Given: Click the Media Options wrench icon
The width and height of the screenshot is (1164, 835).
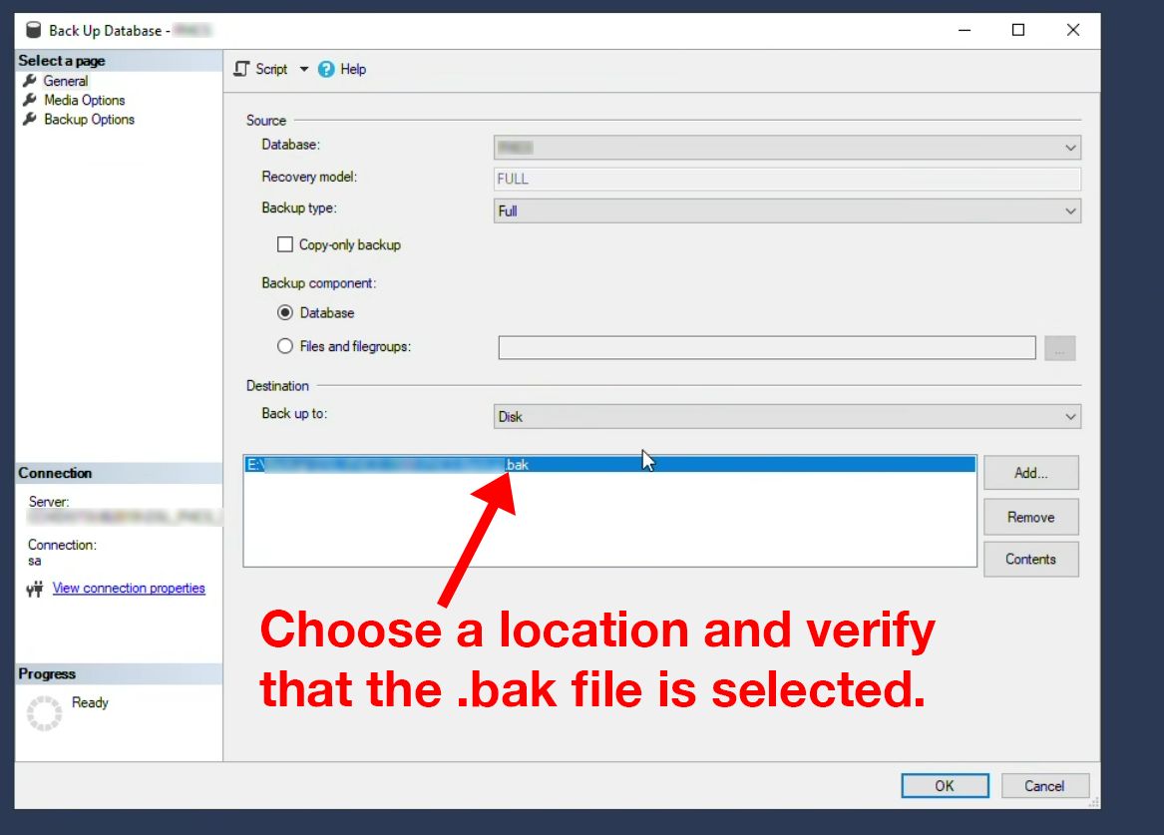Looking at the screenshot, I should pyautogui.click(x=30, y=100).
